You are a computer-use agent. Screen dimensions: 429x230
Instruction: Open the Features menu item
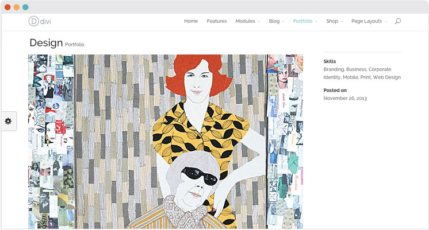pos(217,21)
